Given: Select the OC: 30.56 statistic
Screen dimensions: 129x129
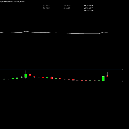Looking at the screenshot, I should [x=89, y=6].
